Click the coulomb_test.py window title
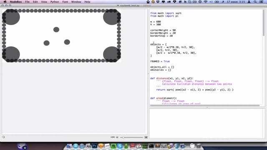This screenshot has width=267, height=150. pos(130,5)
